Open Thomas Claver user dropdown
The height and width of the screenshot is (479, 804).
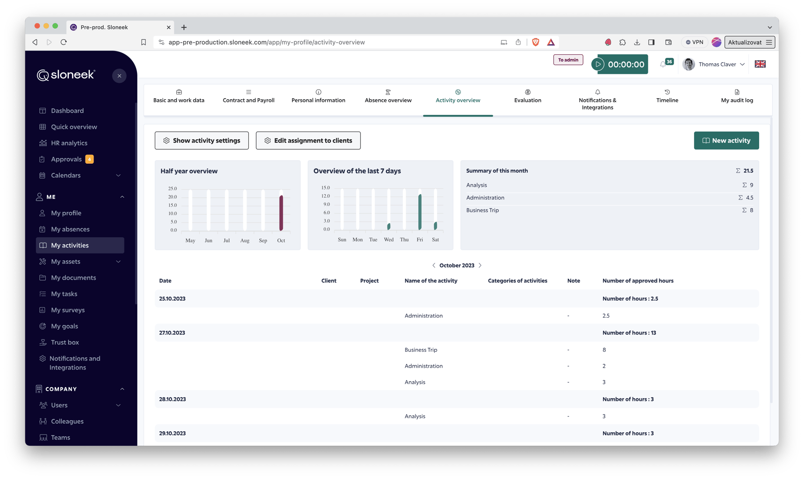click(x=714, y=64)
